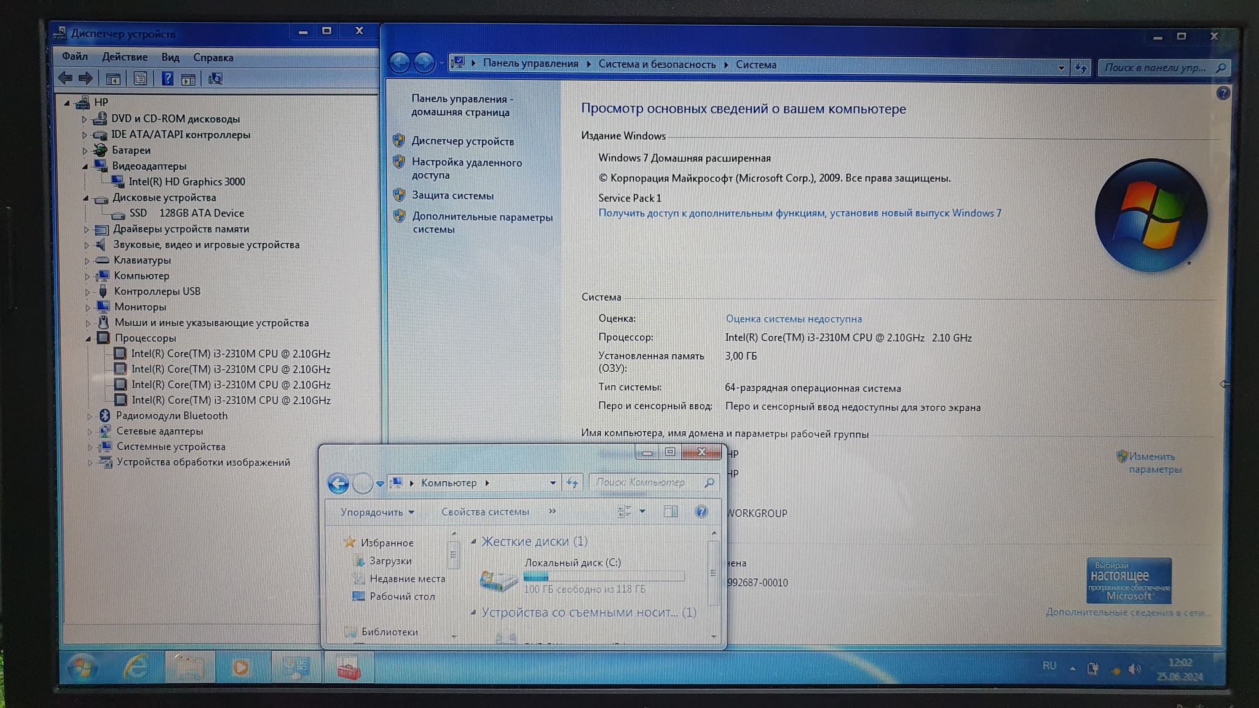The width and height of the screenshot is (1259, 708).
Task: Click help icon in Computer explorer window
Action: click(x=701, y=511)
